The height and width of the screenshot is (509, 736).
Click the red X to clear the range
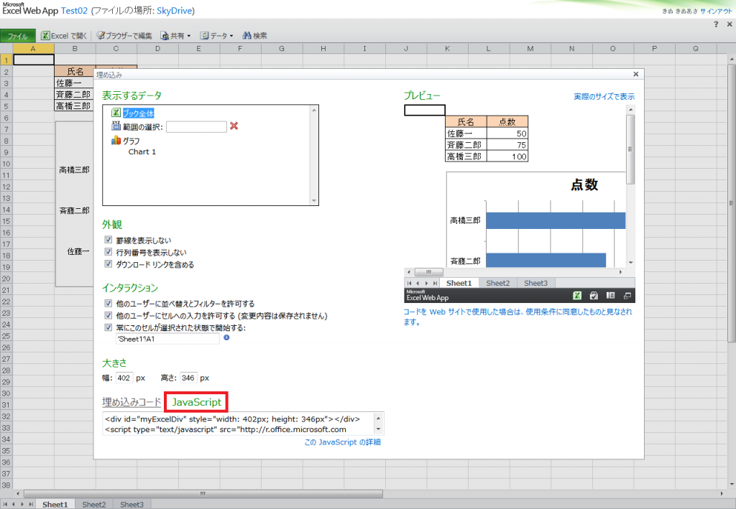point(234,126)
